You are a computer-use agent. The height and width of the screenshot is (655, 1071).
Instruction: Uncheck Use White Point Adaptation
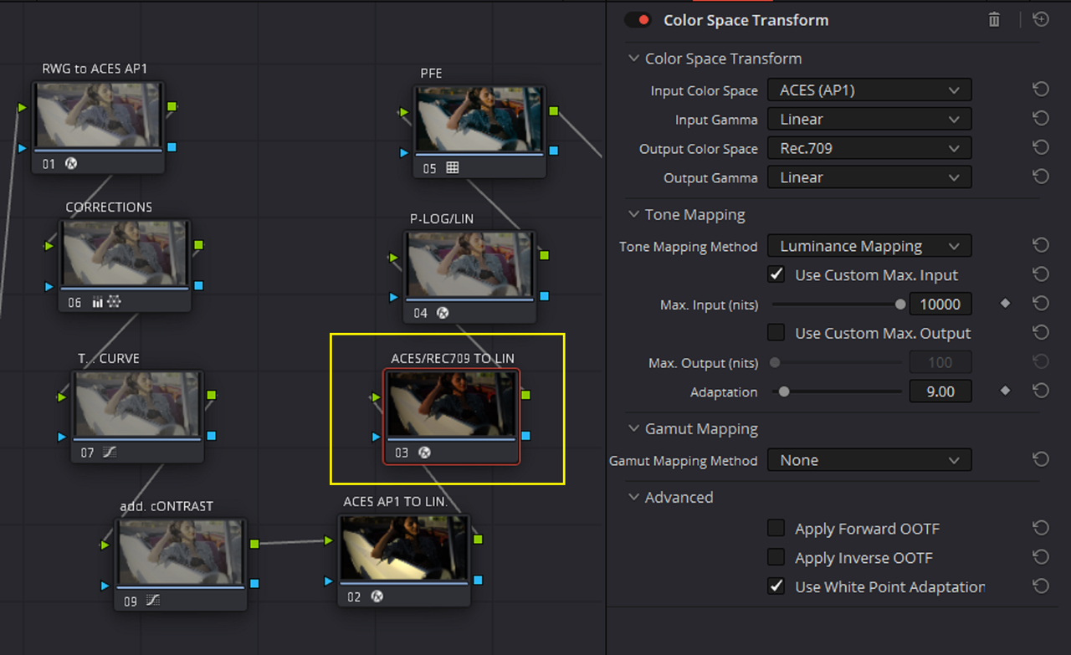[x=776, y=586]
